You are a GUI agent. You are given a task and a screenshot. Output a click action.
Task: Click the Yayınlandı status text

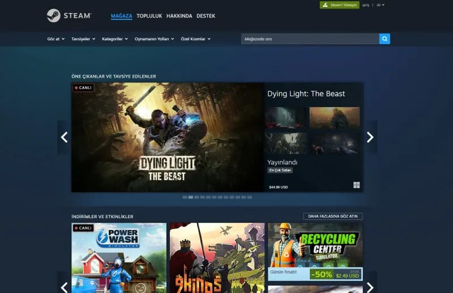[x=282, y=162]
